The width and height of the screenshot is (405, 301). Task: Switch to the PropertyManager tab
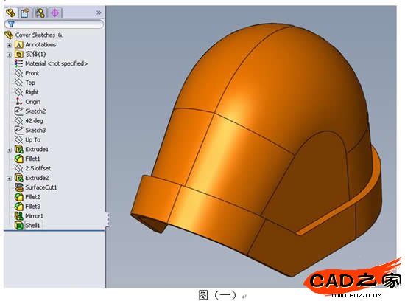(25, 13)
